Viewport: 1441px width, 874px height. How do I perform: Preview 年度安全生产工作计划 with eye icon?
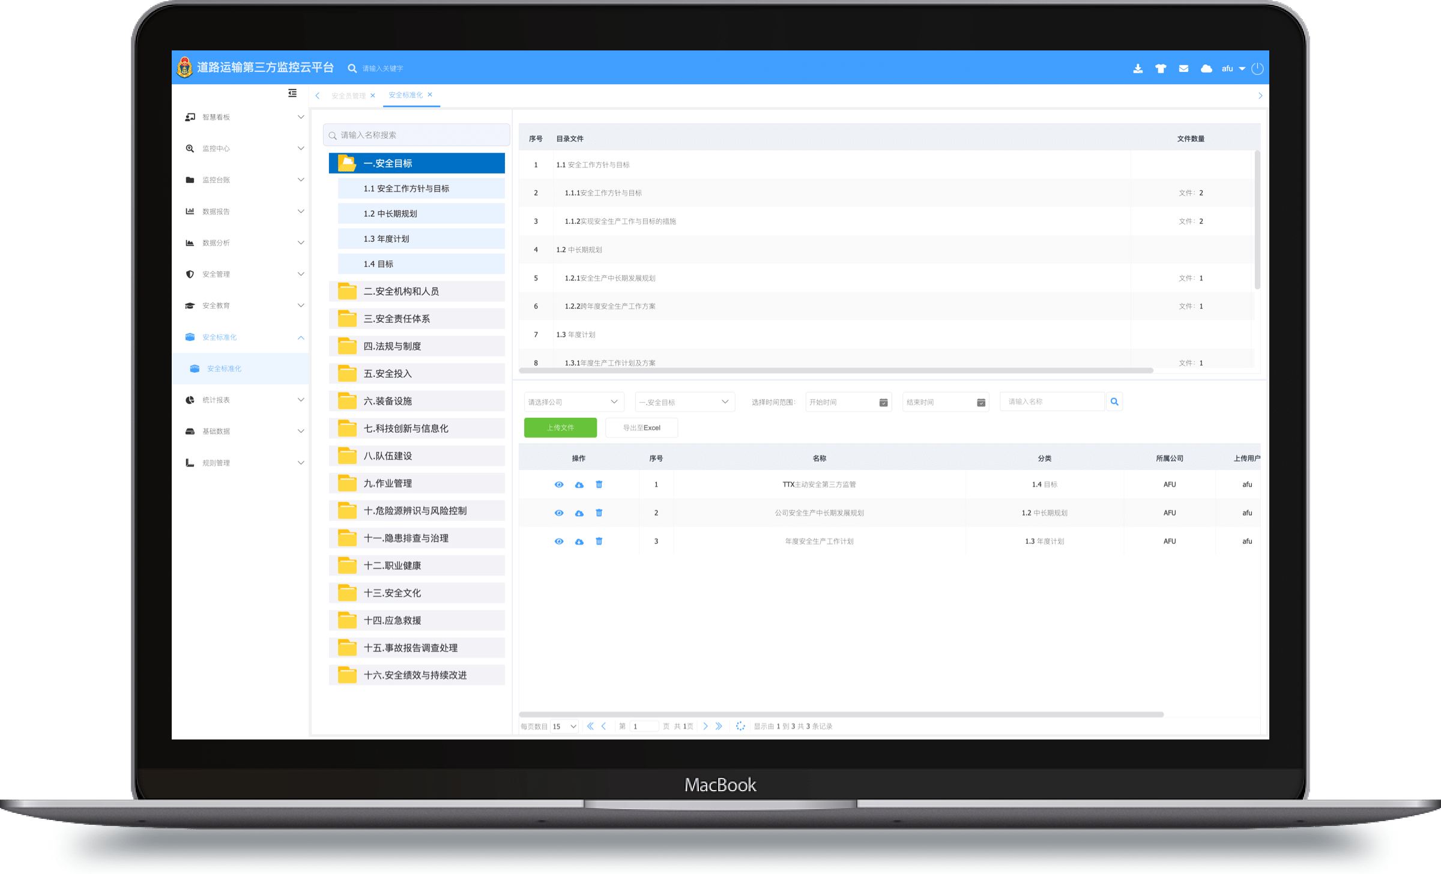coord(559,541)
